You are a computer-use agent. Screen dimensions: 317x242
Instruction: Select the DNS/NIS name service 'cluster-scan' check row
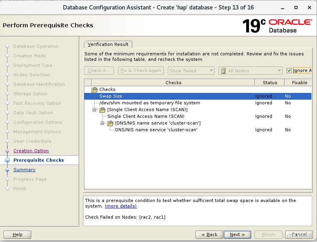click(198, 130)
